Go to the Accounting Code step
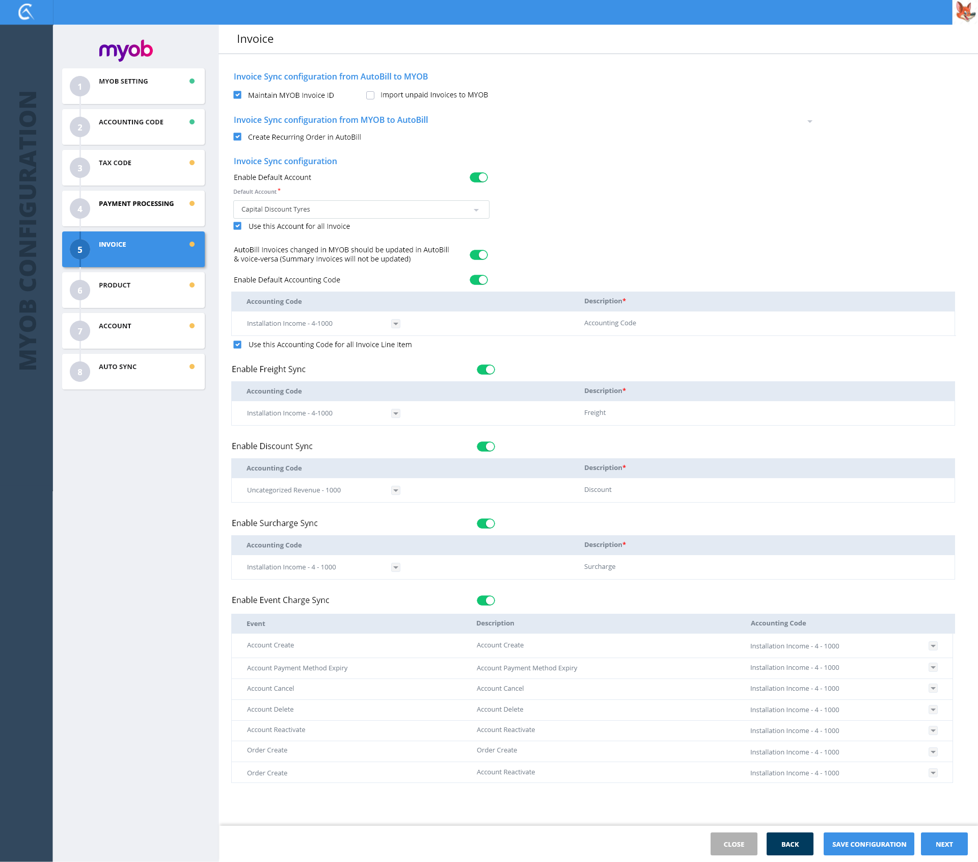978x862 pixels. 133,127
